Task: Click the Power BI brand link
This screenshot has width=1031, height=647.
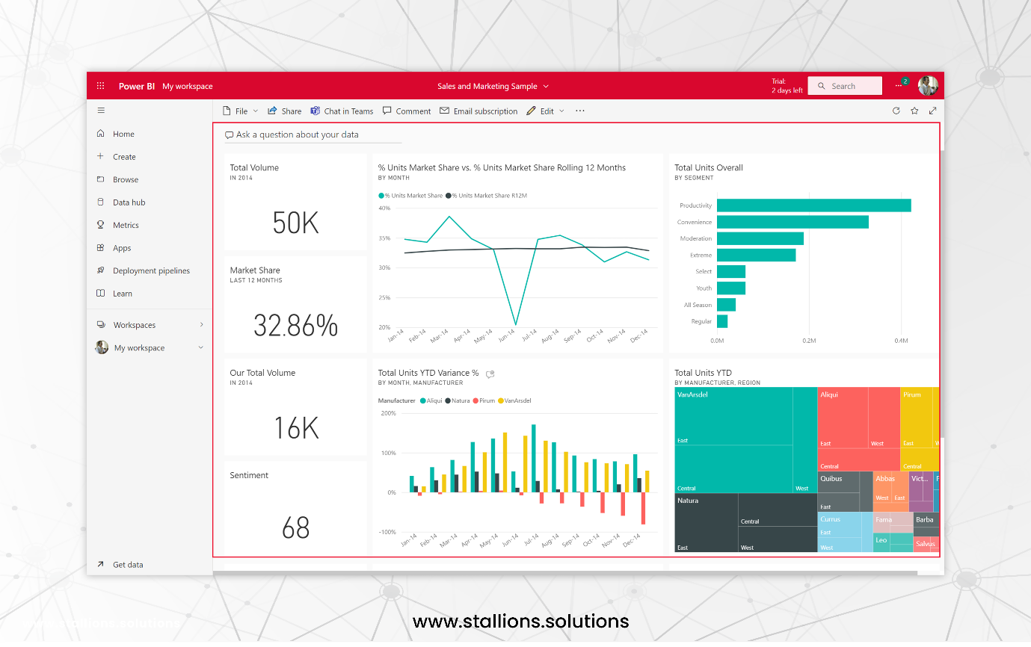Action: tap(137, 86)
